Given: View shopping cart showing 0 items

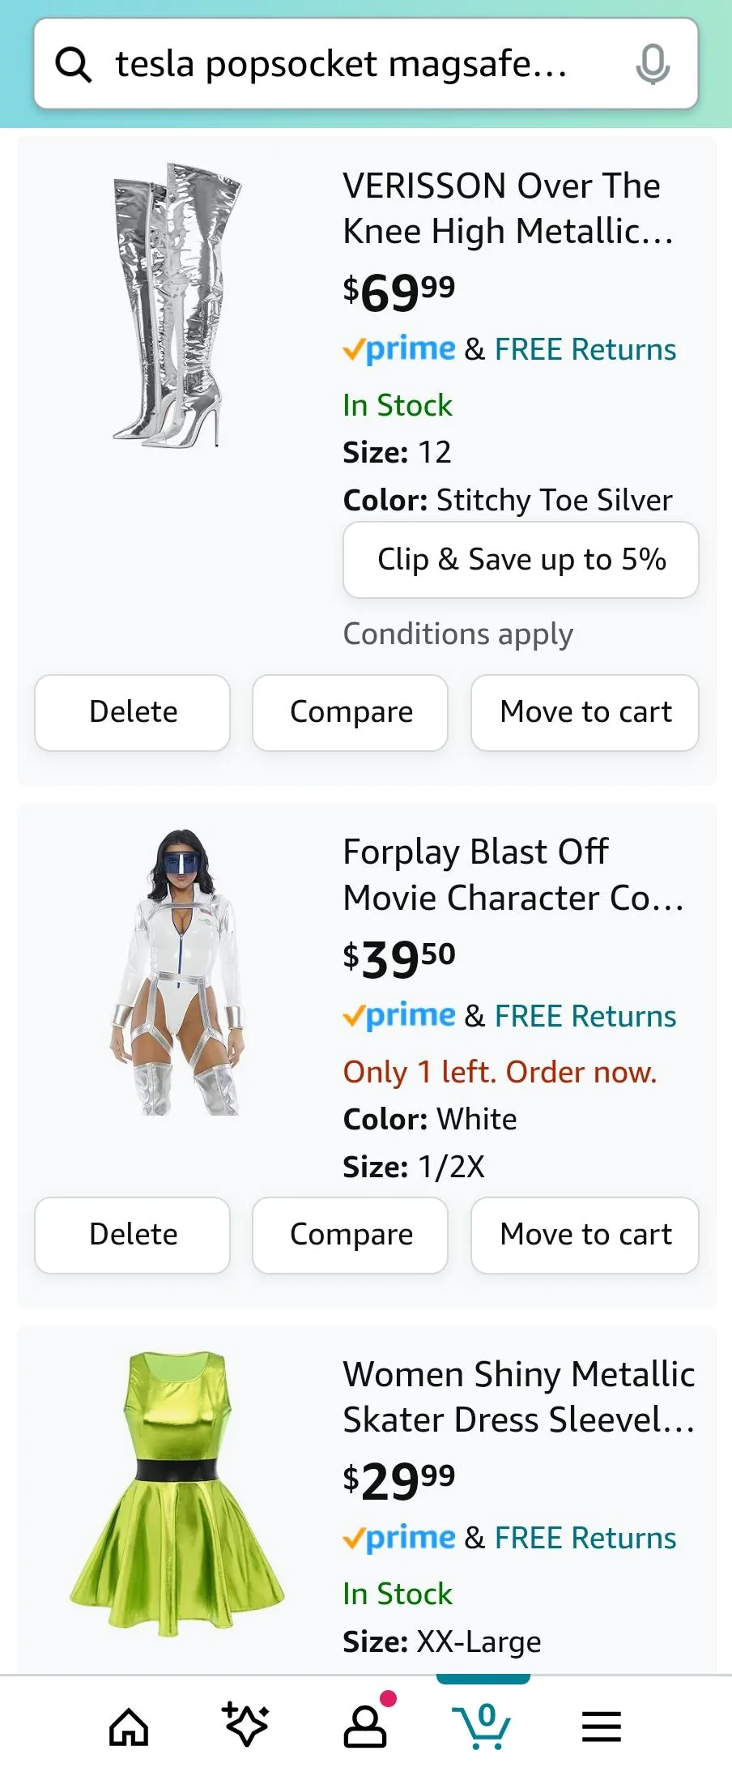Looking at the screenshot, I should pyautogui.click(x=483, y=1726).
